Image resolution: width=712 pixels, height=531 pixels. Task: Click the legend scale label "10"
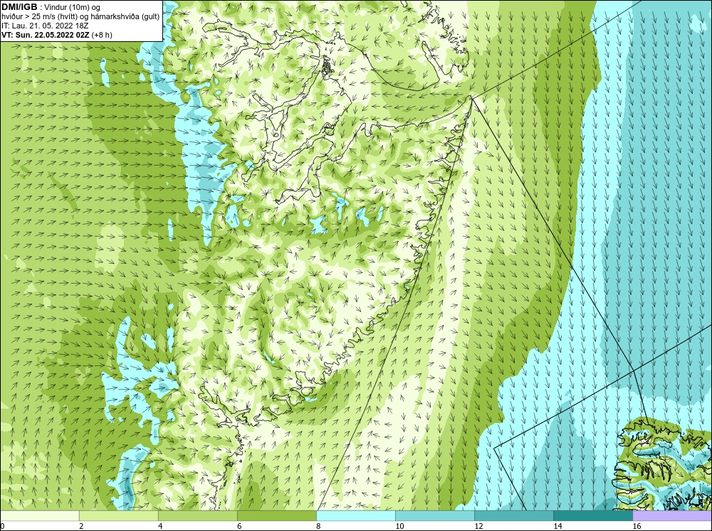(399, 526)
